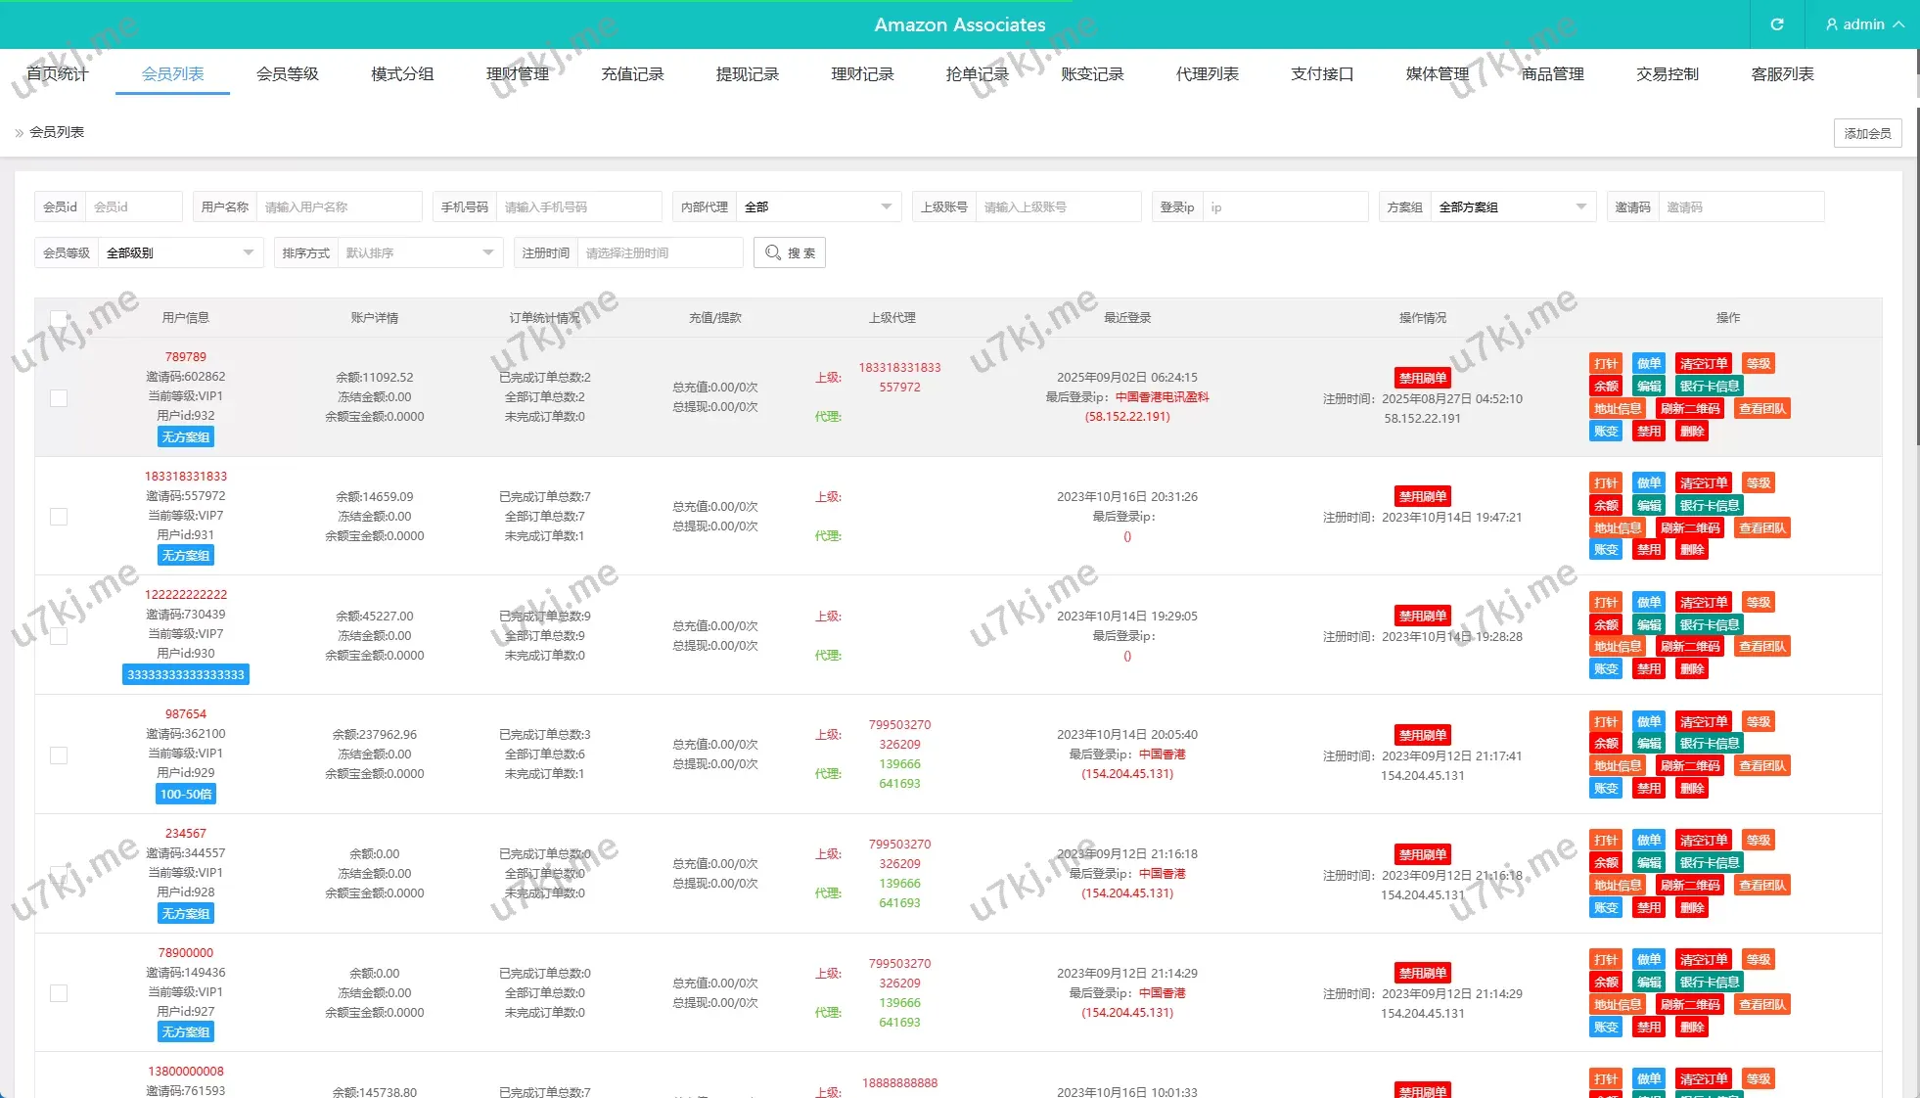Click 无方案组 badge for user 789789
The image size is (1920, 1098).
[186, 436]
